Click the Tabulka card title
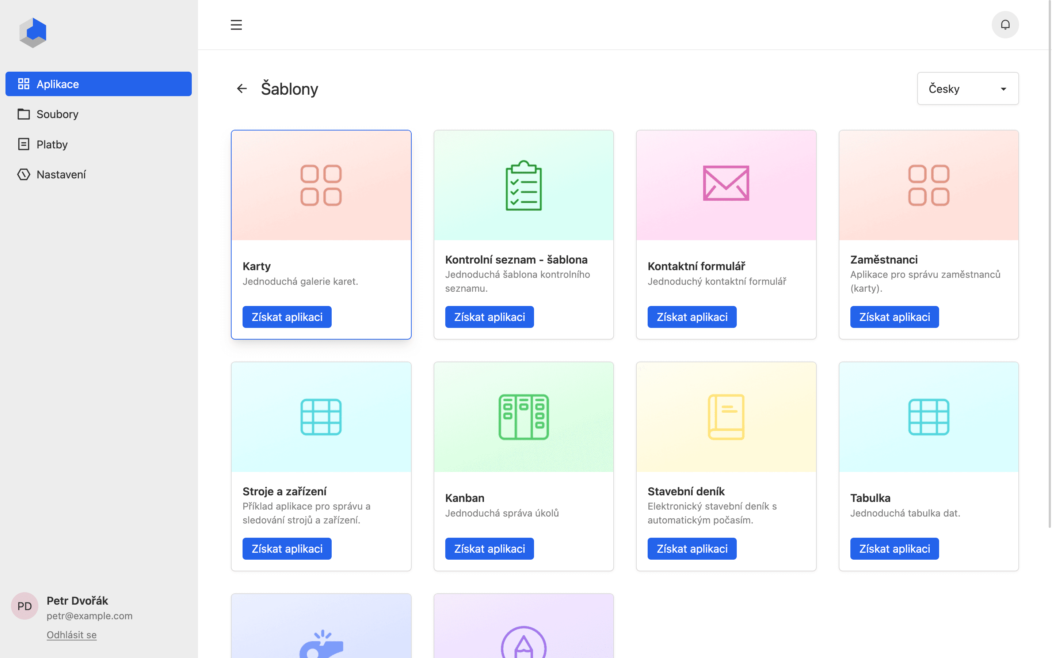Screen dimensions: 1052x658 870,498
